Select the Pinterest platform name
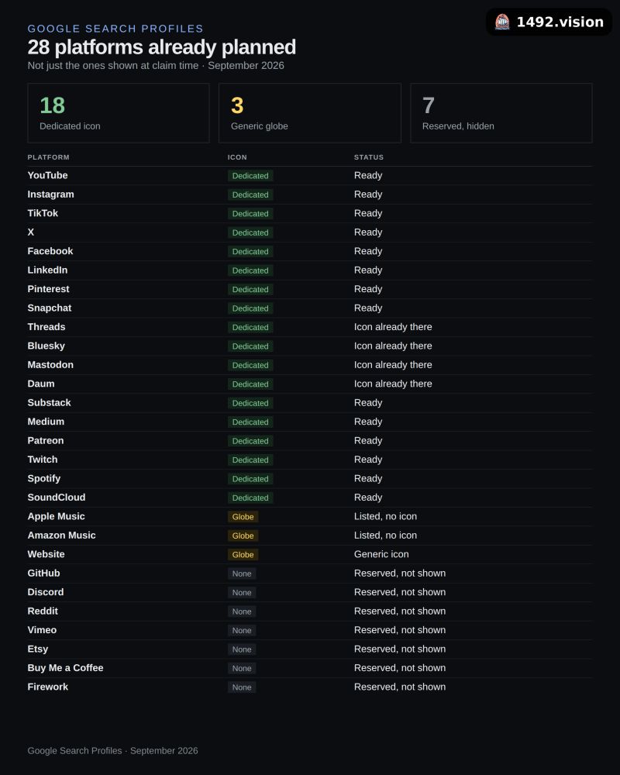 pos(49,289)
